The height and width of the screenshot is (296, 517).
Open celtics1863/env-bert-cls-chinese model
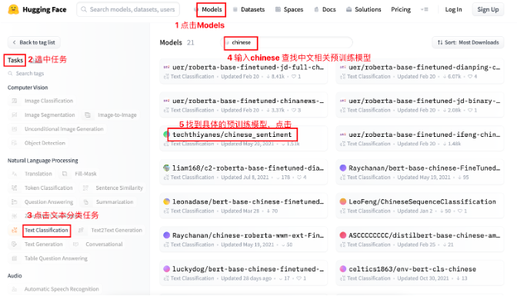point(420,273)
